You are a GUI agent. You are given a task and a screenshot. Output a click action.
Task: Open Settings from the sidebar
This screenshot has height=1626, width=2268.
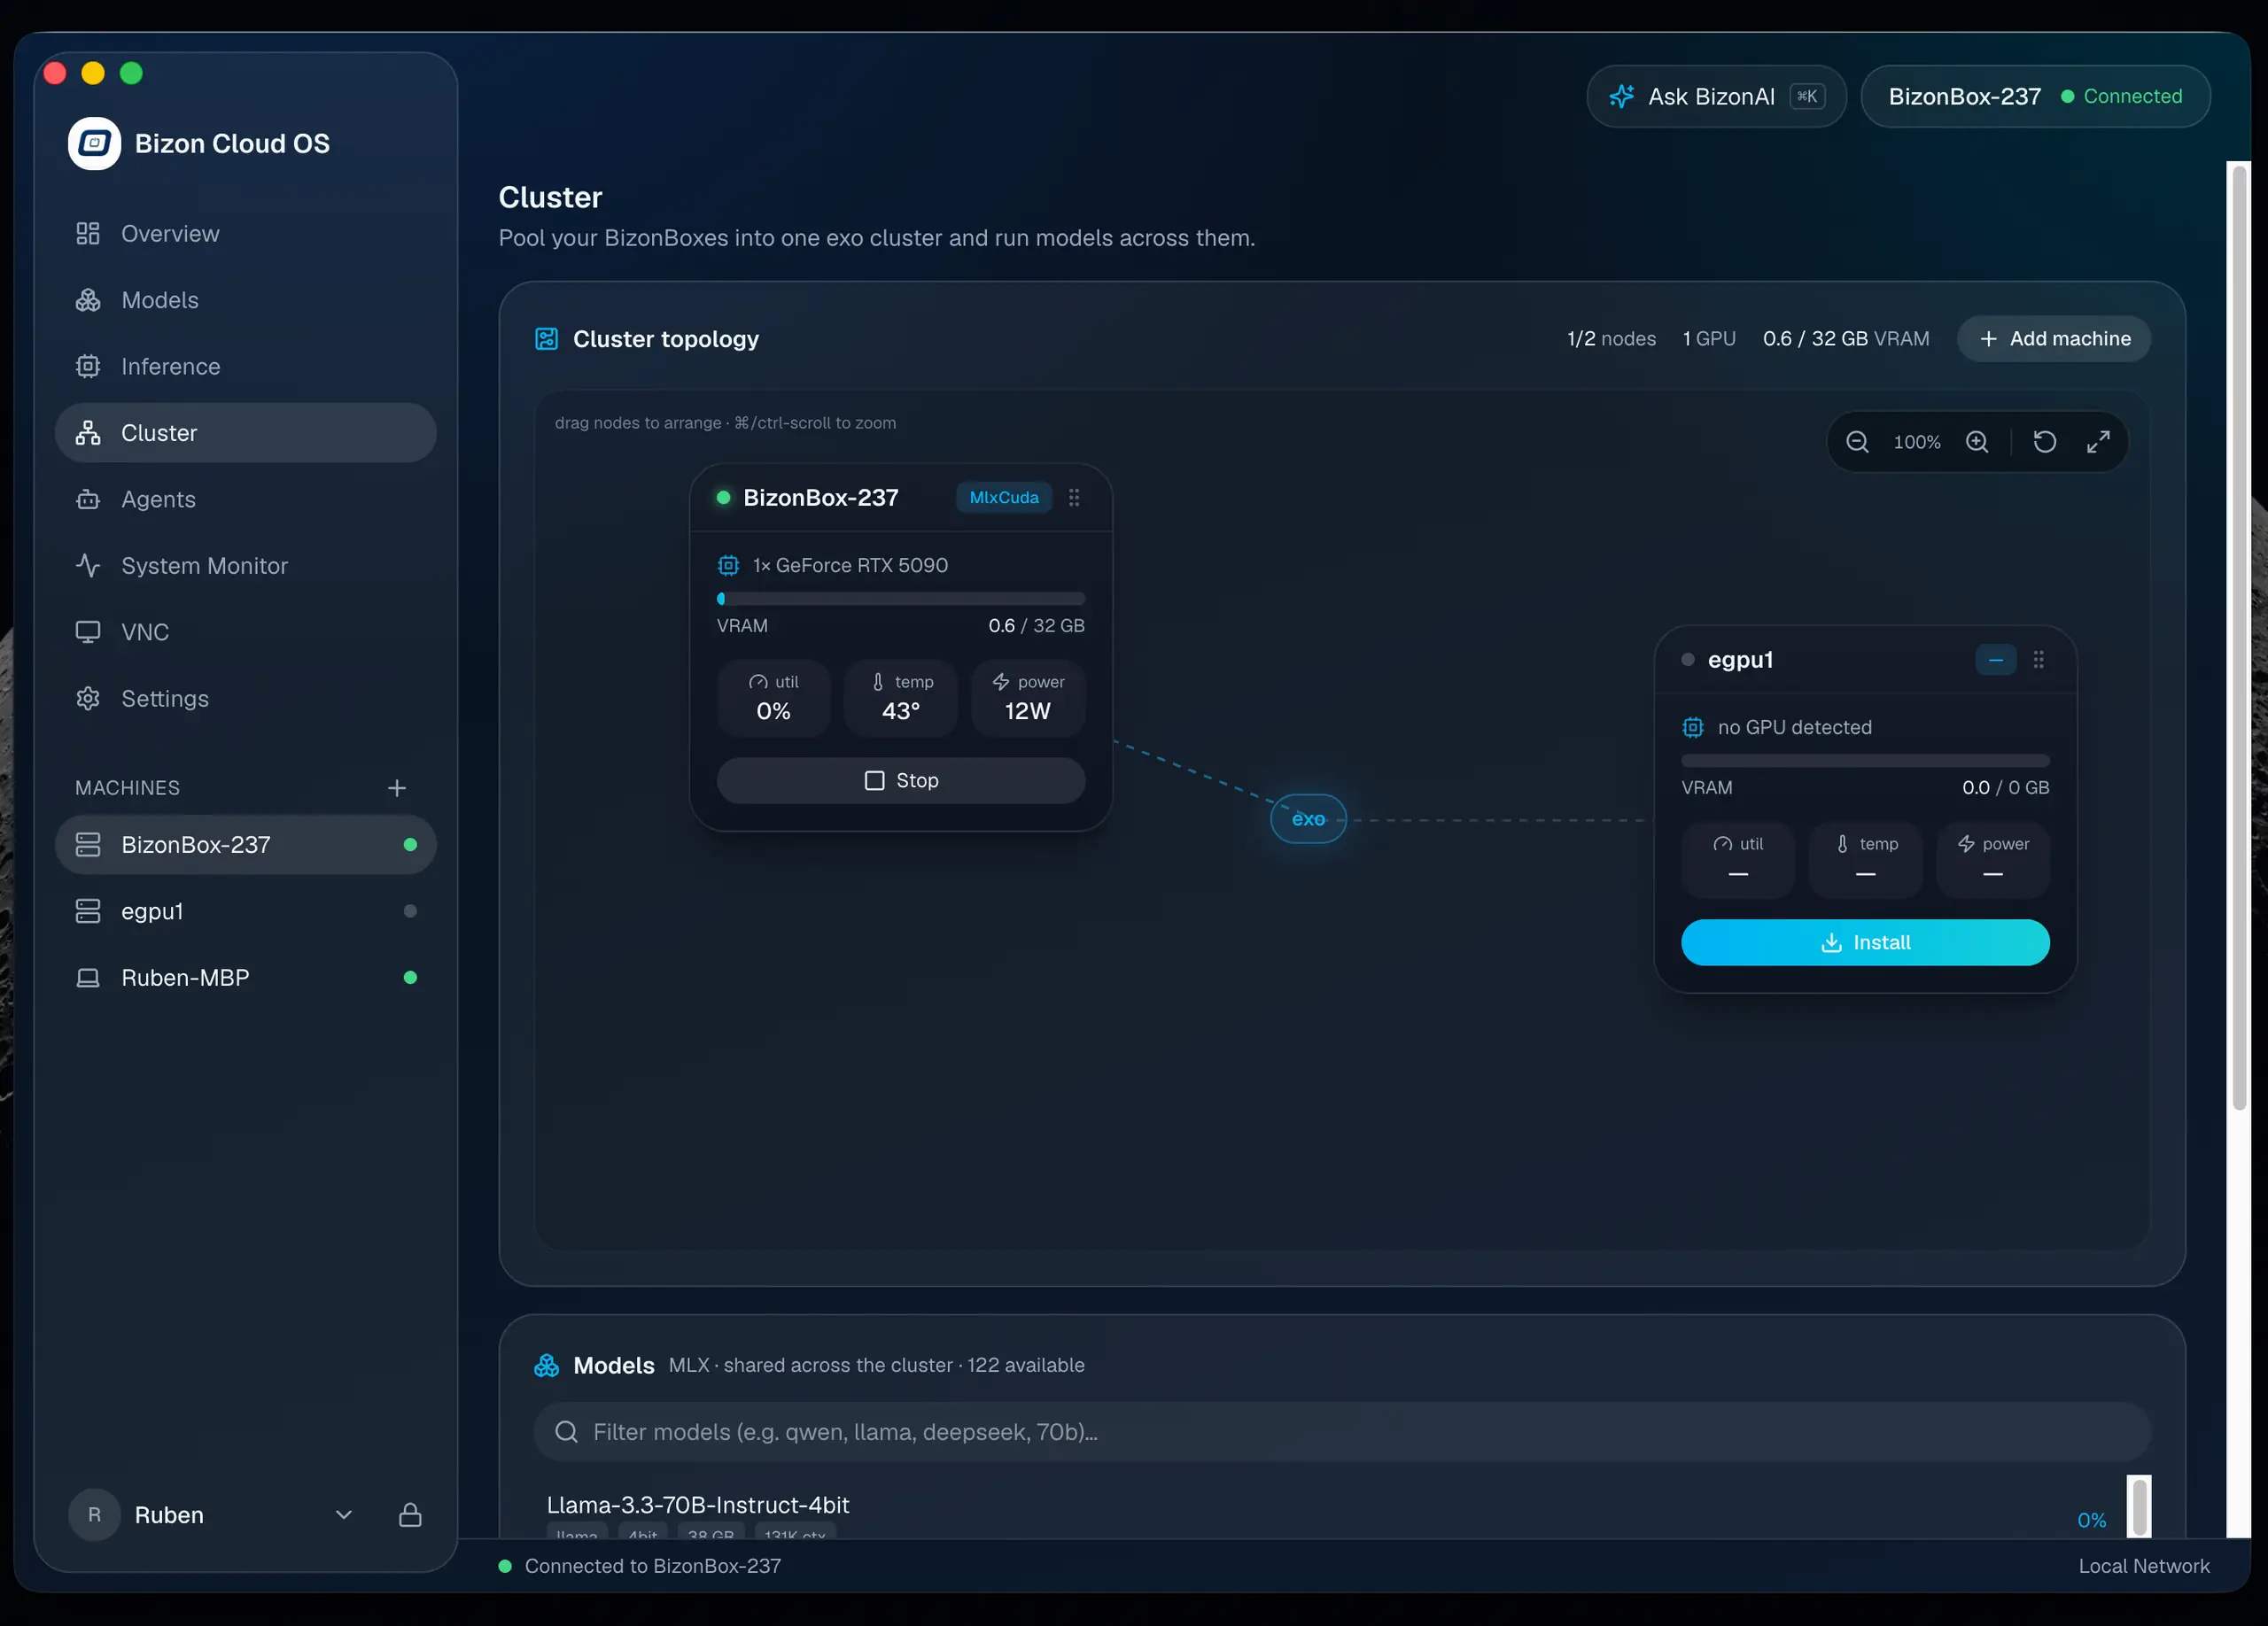point(245,699)
